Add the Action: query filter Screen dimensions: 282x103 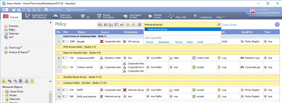(190, 42)
